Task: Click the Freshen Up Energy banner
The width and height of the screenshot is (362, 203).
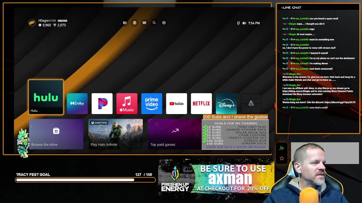Action: (216, 179)
